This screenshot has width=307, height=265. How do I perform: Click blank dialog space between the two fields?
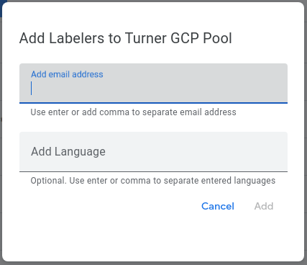pos(153,125)
